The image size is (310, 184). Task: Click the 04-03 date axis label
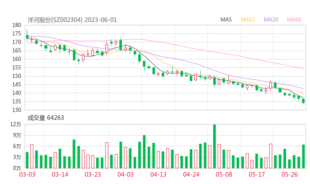pyautogui.click(x=126, y=174)
